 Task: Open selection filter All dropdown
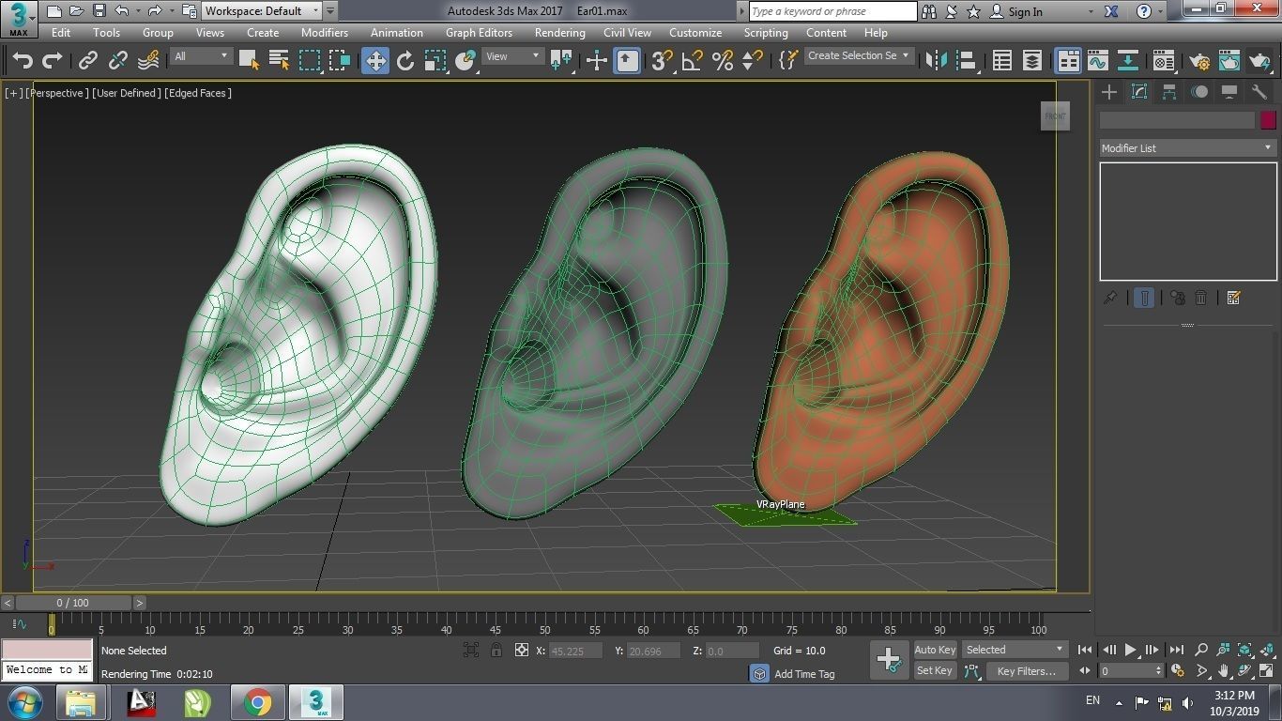tap(201, 56)
